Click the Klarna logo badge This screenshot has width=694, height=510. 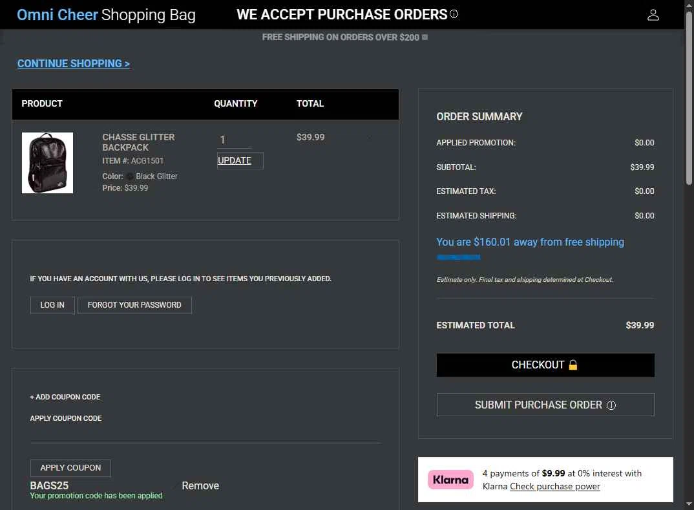point(450,480)
